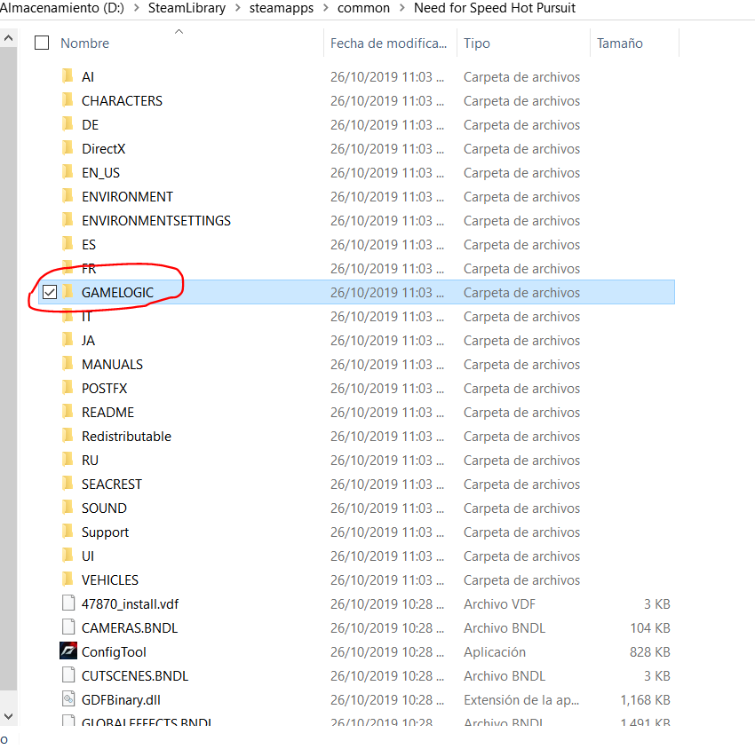Go to common folder in address bar
Image resolution: width=755 pixels, height=749 pixels.
coord(363,8)
